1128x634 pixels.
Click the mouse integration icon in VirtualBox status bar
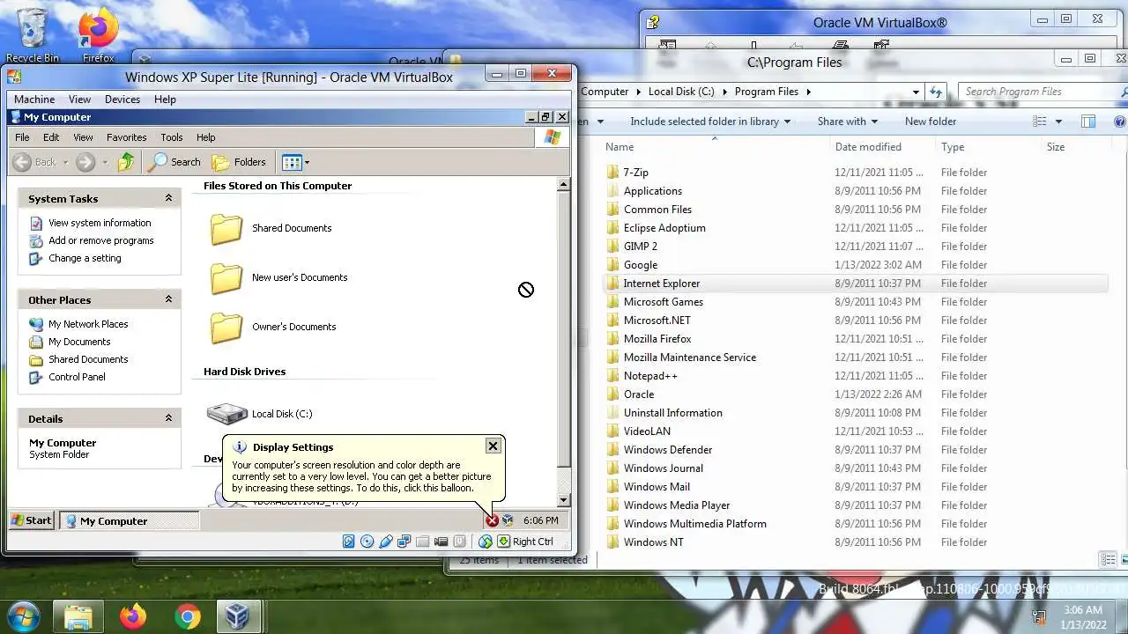pos(486,542)
